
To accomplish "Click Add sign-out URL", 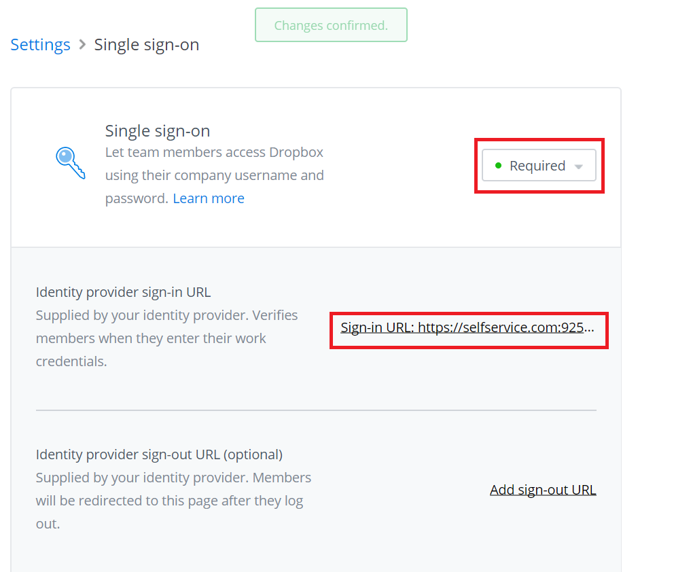I will click(x=543, y=490).
